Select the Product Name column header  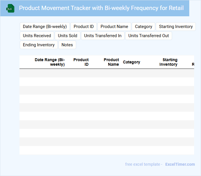click(111, 62)
